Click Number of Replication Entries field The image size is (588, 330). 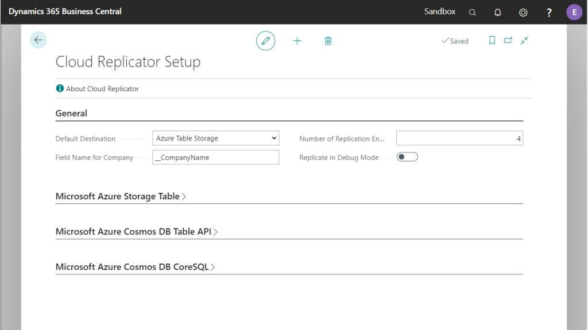[459, 138]
